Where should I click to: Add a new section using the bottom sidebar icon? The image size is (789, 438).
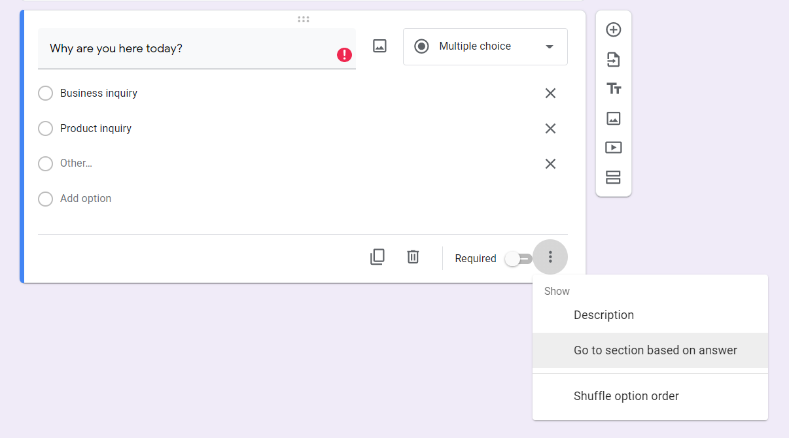click(613, 177)
